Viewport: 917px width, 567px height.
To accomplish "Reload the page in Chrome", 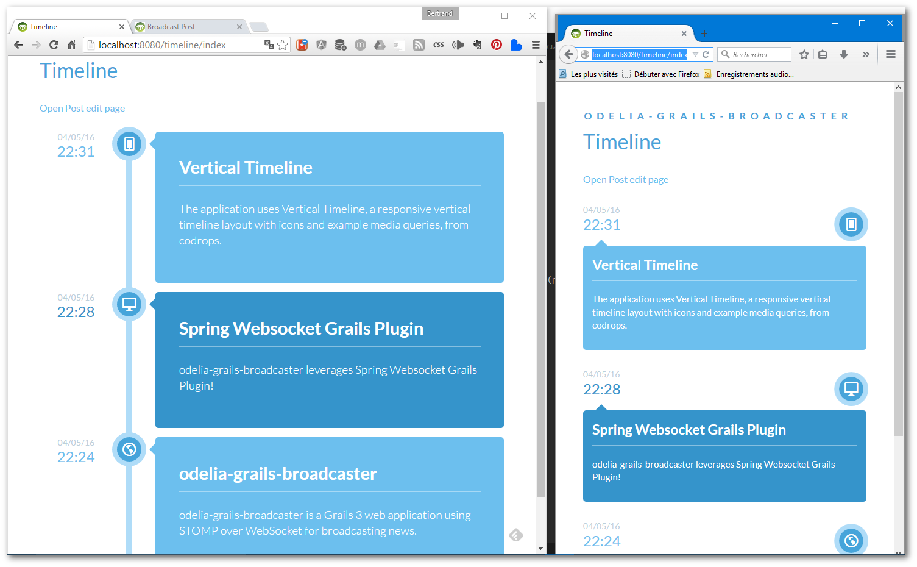I will click(54, 45).
